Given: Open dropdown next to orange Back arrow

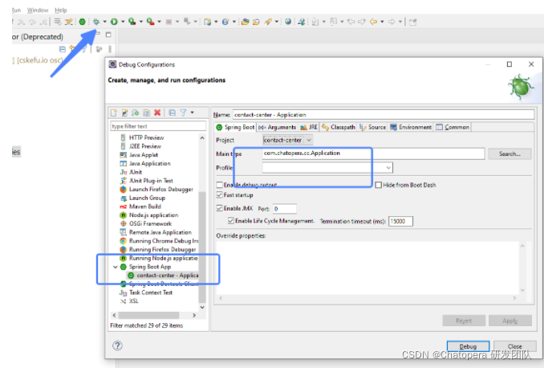Looking at the screenshot, I should (x=382, y=22).
